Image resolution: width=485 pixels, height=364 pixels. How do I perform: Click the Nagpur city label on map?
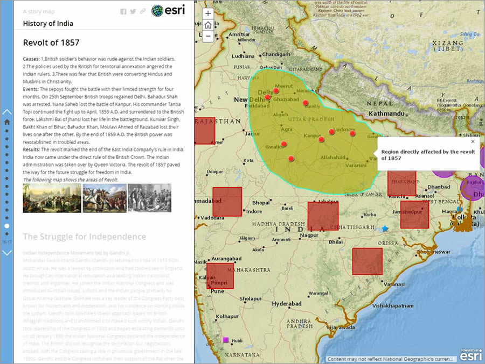coord(309,235)
